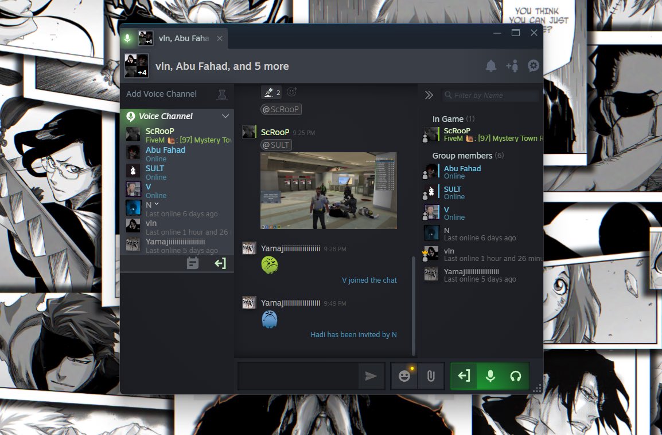The height and width of the screenshot is (435, 662).
Task: Click the blue sad ghost emoticon
Action: click(x=270, y=319)
